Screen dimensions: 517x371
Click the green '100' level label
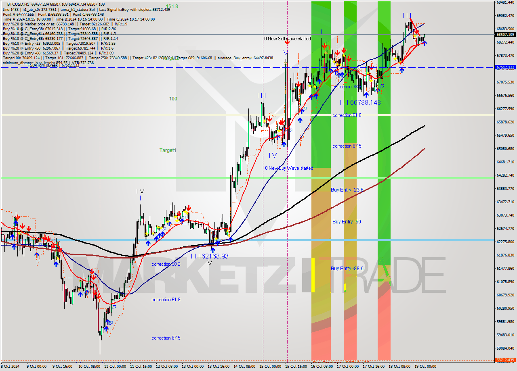173,98
